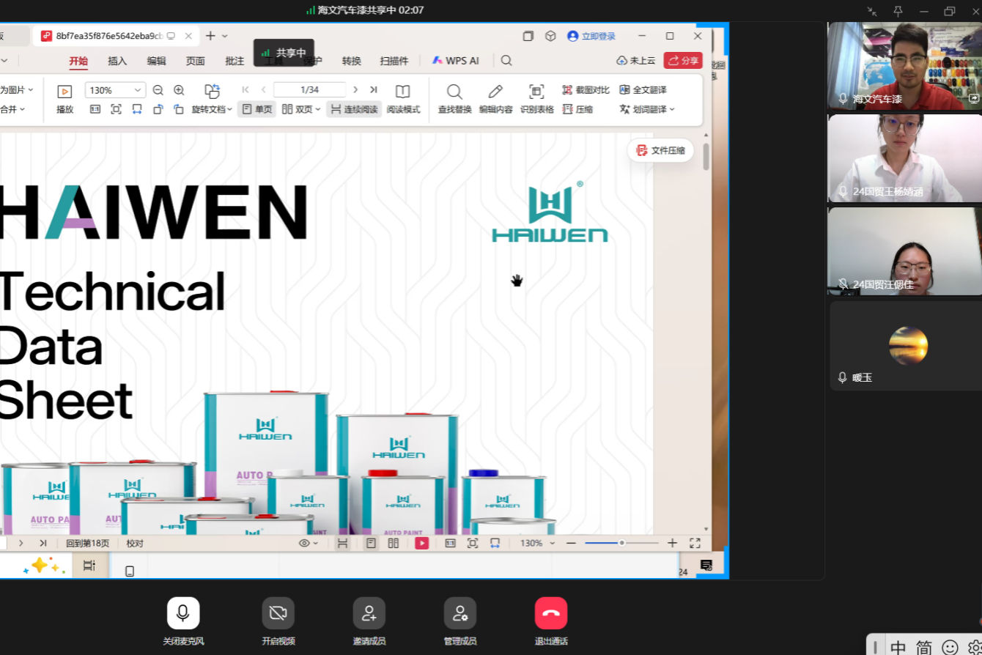982x655 pixels.
Task: Expand the 旋转文档 dropdown arrow
Action: click(x=229, y=110)
